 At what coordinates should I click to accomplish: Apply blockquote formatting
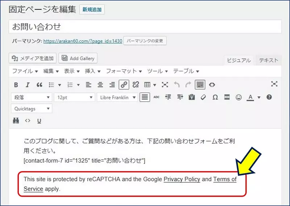click(x=40, y=85)
